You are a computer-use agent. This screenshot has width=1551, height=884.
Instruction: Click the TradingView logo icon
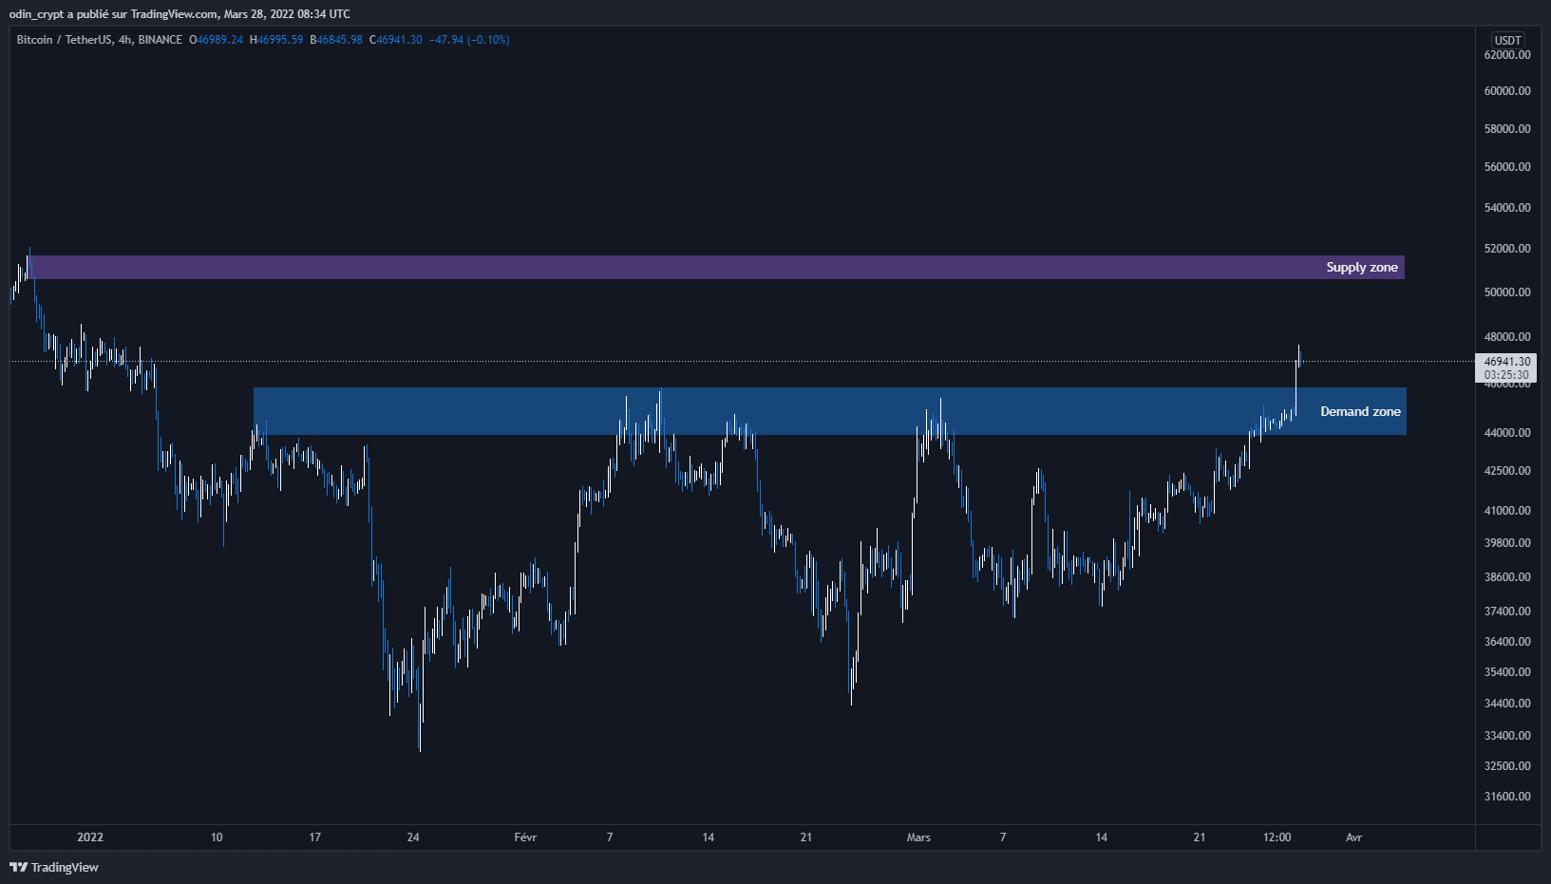[17, 867]
